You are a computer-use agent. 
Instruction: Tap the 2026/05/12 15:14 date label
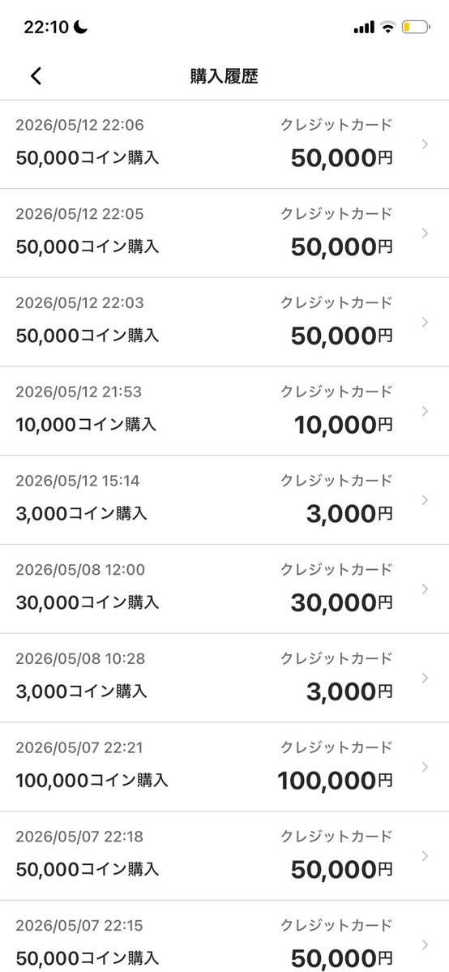tap(79, 481)
